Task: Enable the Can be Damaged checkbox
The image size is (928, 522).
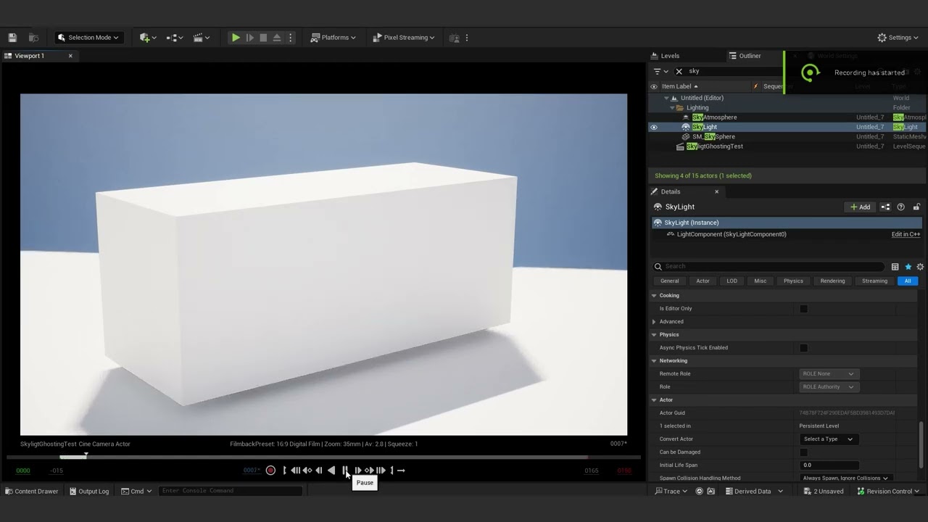Action: (803, 452)
